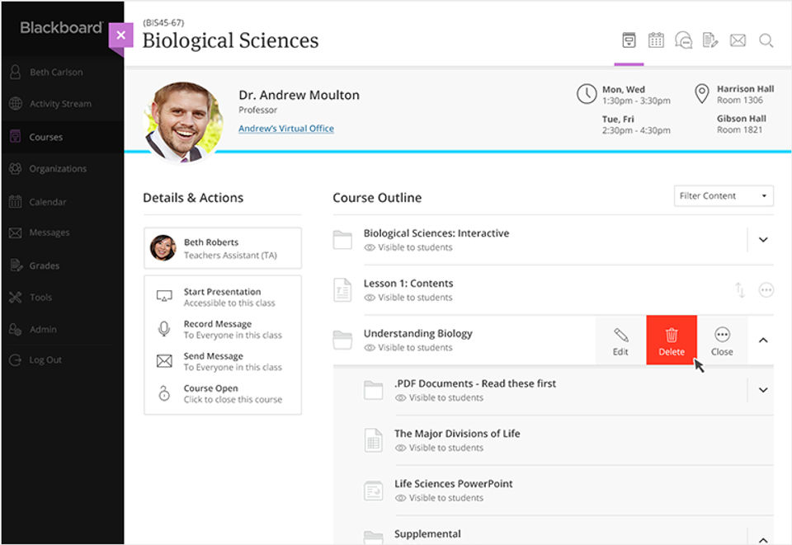Open the Filter Content dropdown
The width and height of the screenshot is (792, 545).
(x=724, y=195)
